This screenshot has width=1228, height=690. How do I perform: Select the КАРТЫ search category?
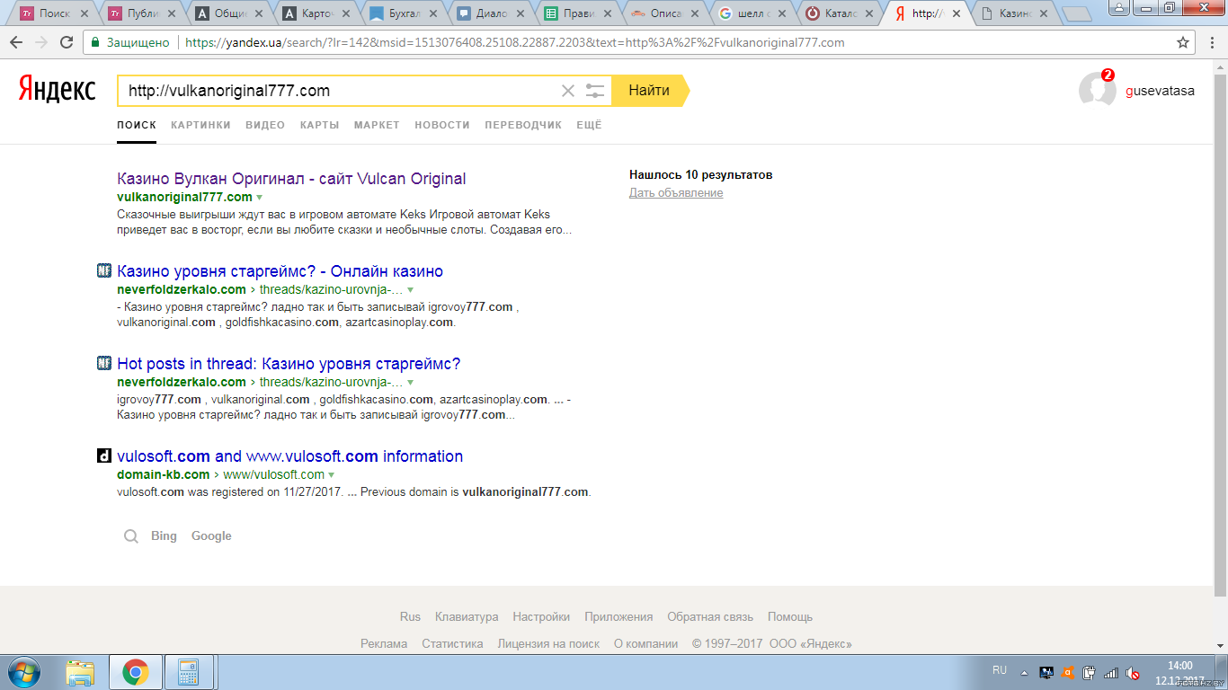(x=319, y=125)
